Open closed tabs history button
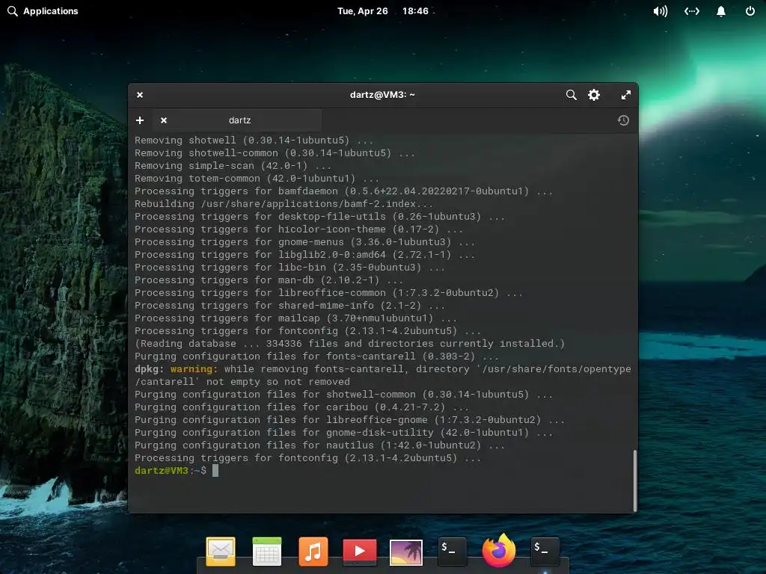The width and height of the screenshot is (766, 574). coord(623,120)
